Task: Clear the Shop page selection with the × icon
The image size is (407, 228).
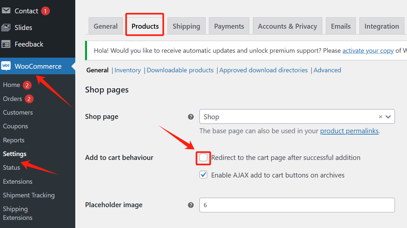Action: [x=380, y=116]
